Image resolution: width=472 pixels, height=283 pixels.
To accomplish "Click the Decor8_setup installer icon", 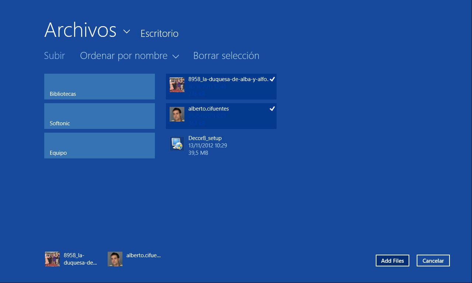I will pyautogui.click(x=177, y=144).
